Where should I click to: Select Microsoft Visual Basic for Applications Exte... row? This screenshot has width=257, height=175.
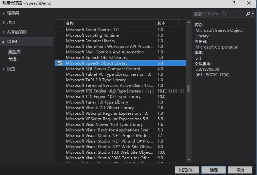[120, 130]
